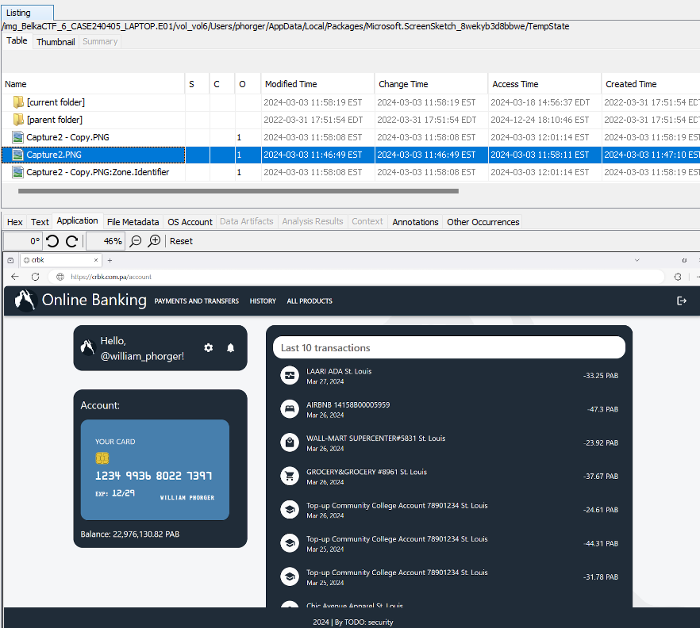Click the [parent folder] folder icon
This screenshot has height=628, width=700.
(18, 120)
